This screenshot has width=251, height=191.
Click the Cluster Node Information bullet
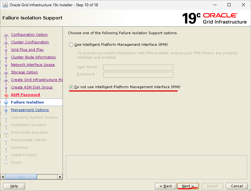[x=6, y=57]
